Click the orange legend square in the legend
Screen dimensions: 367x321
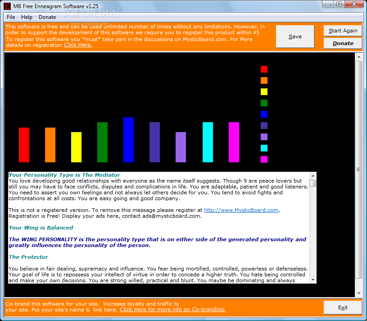click(x=264, y=80)
